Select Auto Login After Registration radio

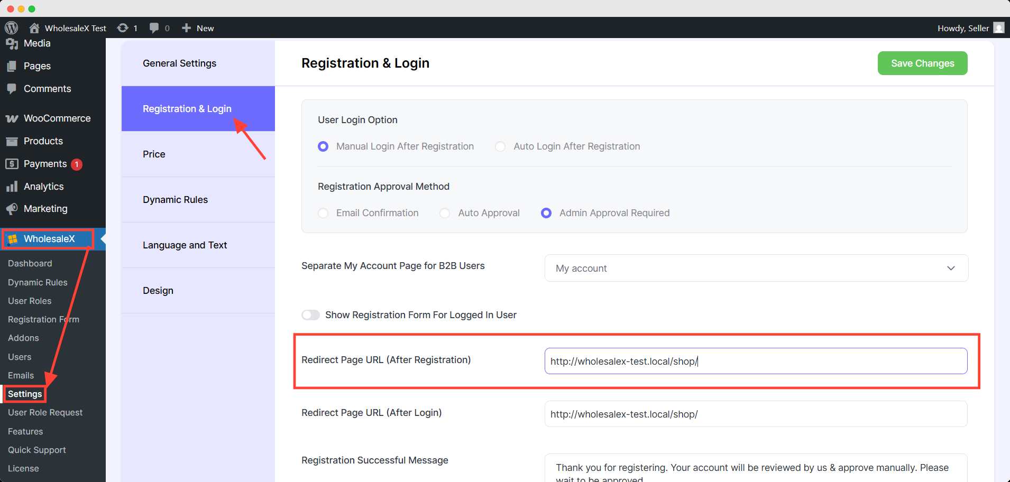[500, 146]
